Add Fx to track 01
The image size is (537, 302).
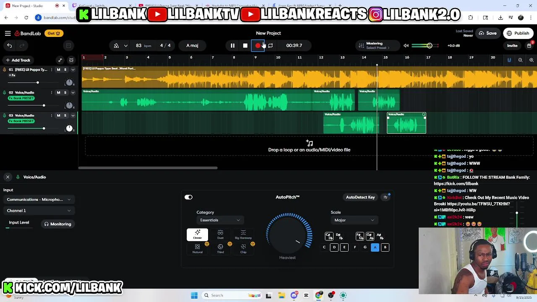(x=12, y=75)
